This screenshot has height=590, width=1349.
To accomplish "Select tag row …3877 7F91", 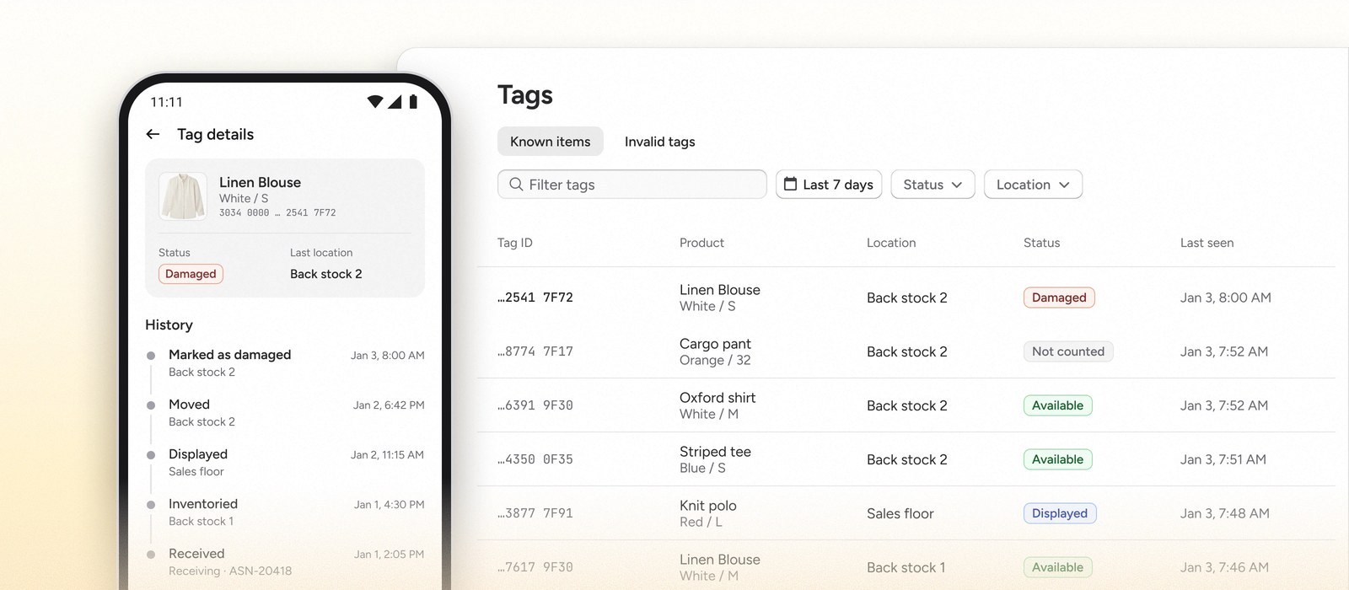I will pos(906,513).
